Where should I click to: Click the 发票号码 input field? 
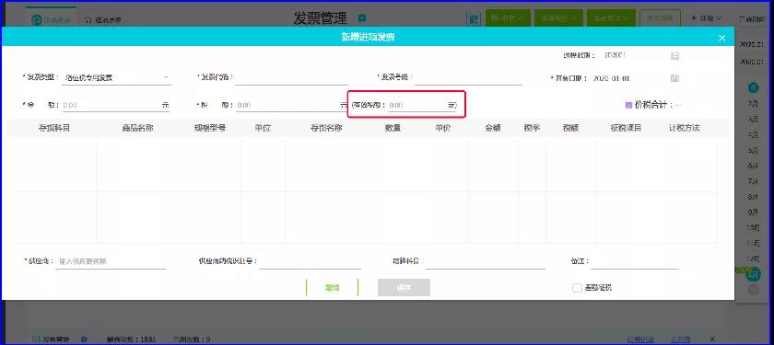[x=468, y=78]
